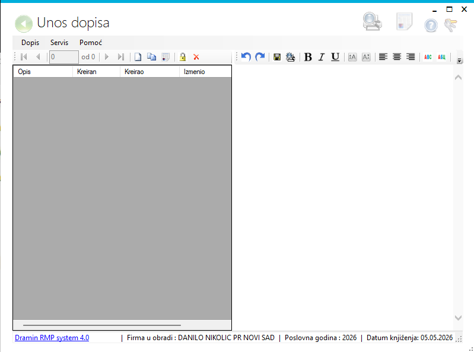Image resolution: width=474 pixels, height=352 pixels.
Task: Increase the font size
Action: pyautogui.click(x=352, y=57)
